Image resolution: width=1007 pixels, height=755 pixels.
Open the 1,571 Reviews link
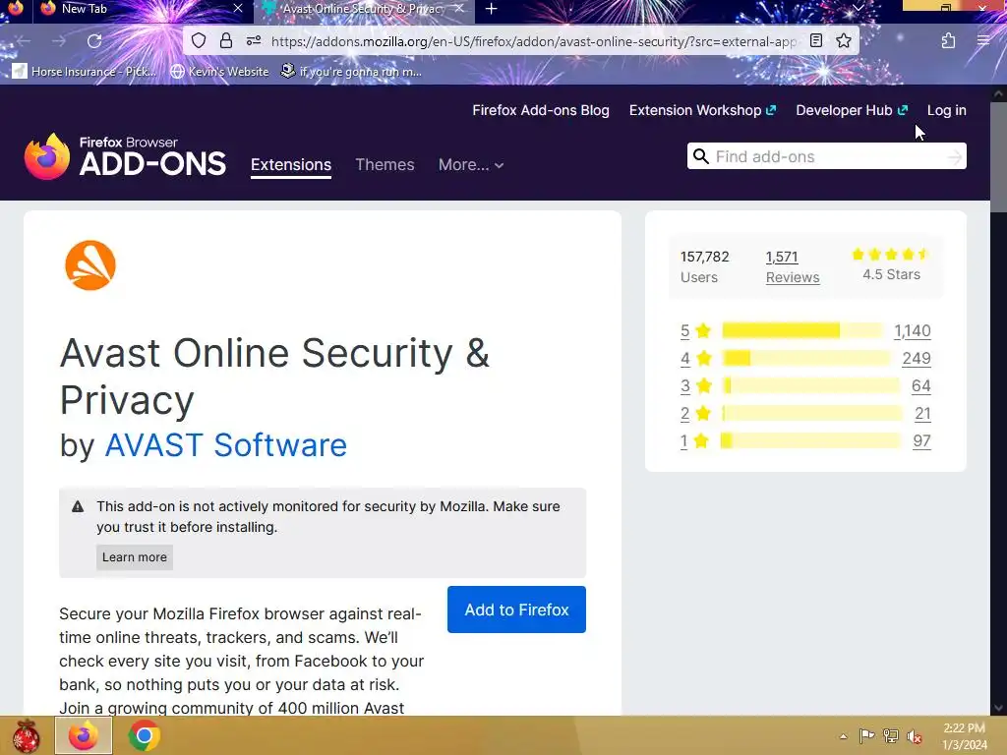(793, 267)
